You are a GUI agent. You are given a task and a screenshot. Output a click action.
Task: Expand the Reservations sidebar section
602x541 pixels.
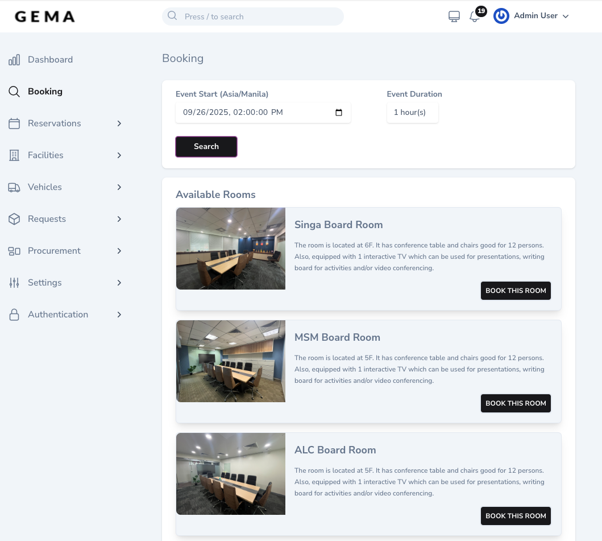click(119, 123)
